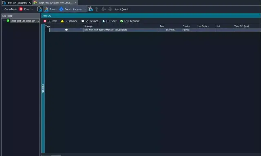This screenshot has height=156, width=261.
Task: Sort by the Message column header
Action: point(122,26)
